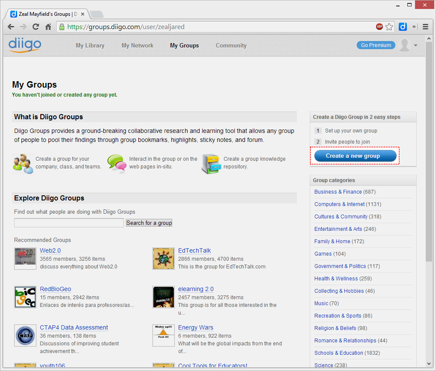Browse Games category
The height and width of the screenshot is (371, 436).
click(x=323, y=254)
